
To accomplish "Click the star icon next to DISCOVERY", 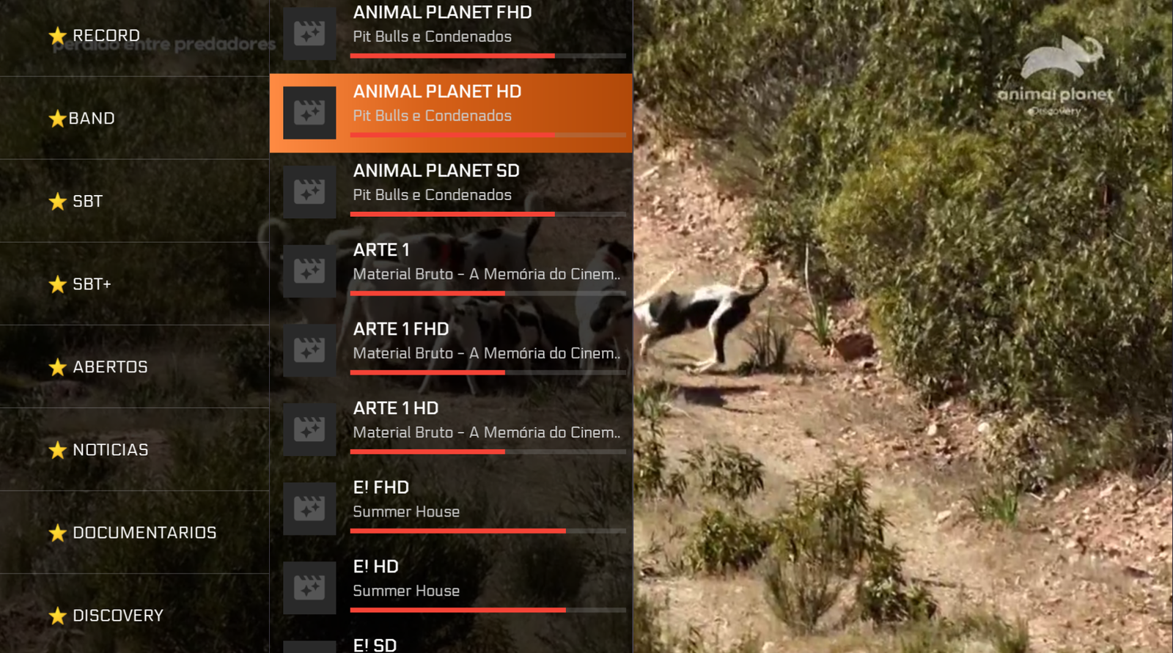I will (57, 615).
